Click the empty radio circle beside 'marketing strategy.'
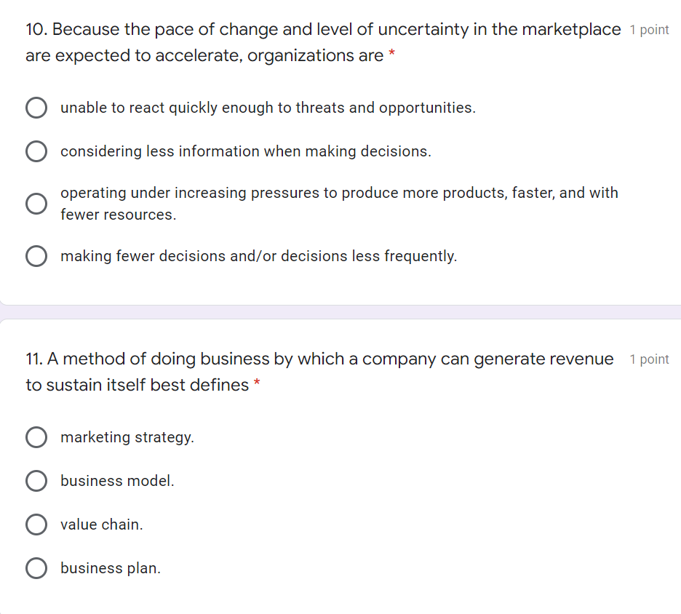The width and height of the screenshot is (681, 614). (x=36, y=437)
